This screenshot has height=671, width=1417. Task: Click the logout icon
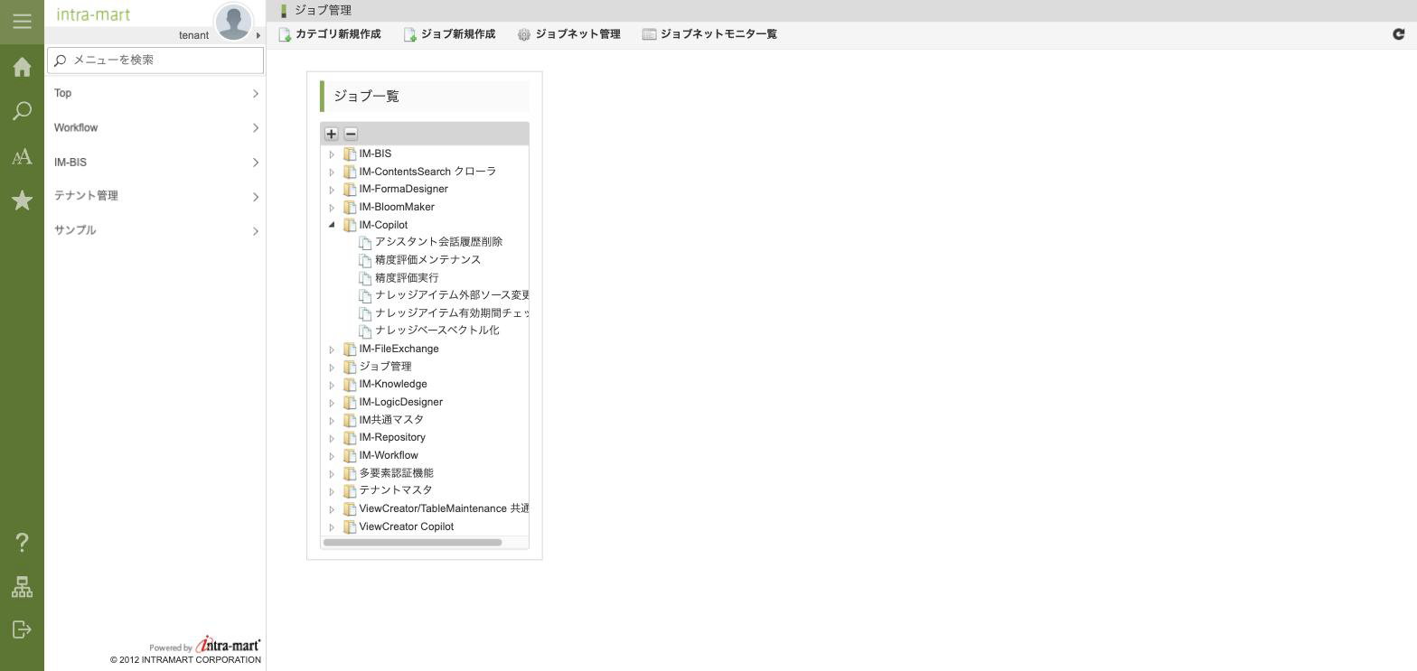22,629
